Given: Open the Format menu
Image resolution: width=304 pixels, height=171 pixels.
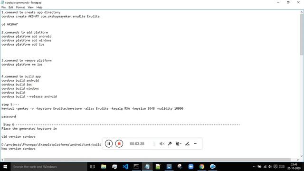Looking at the screenshot, I should (x=20, y=8).
